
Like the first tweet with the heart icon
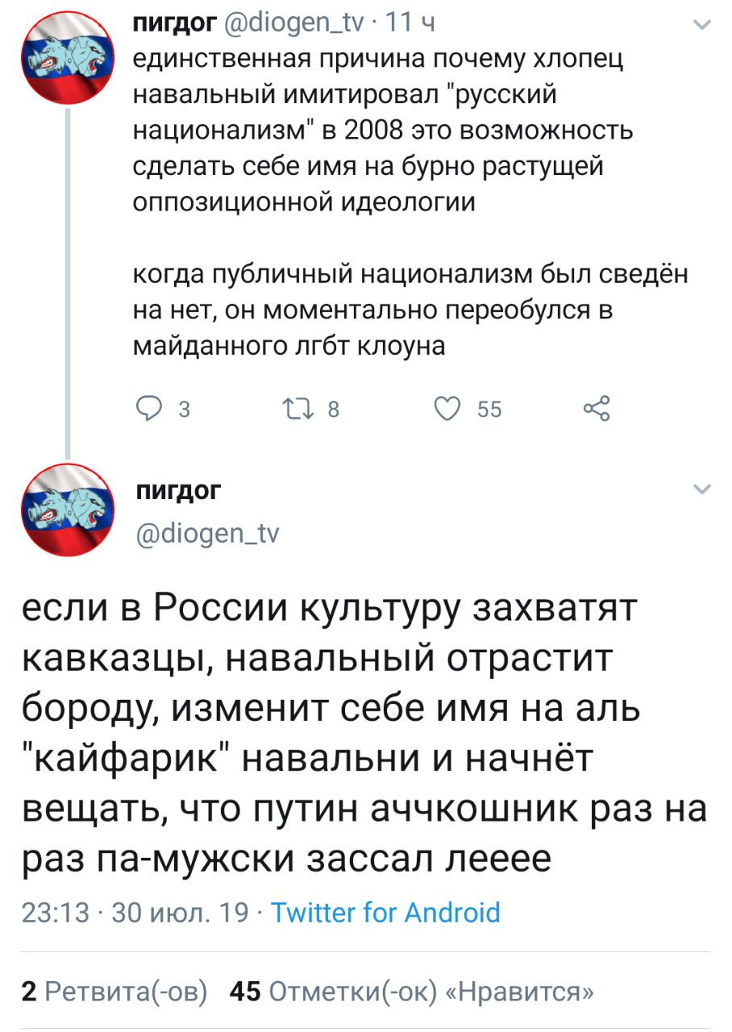click(447, 410)
